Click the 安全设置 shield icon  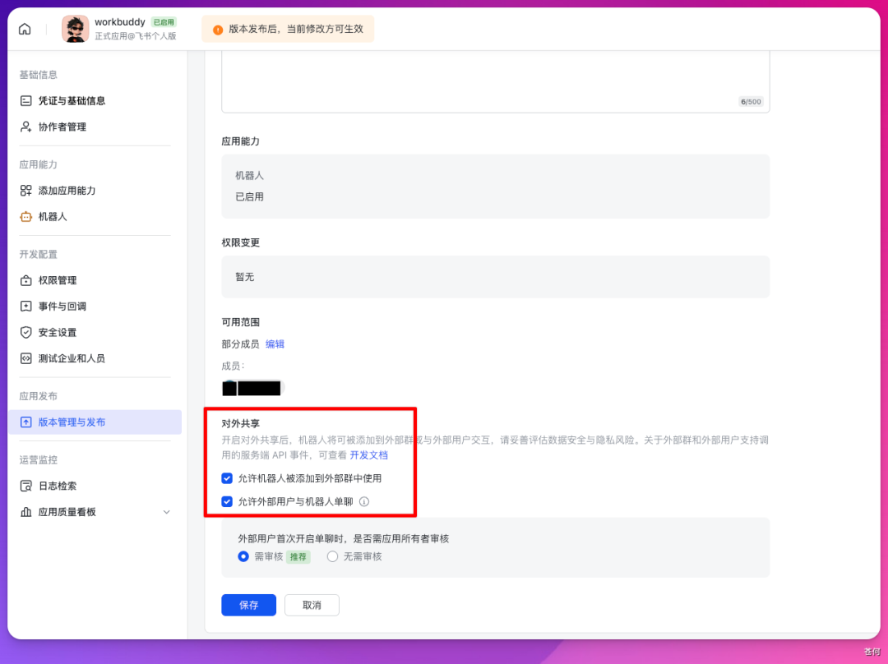tap(26, 332)
